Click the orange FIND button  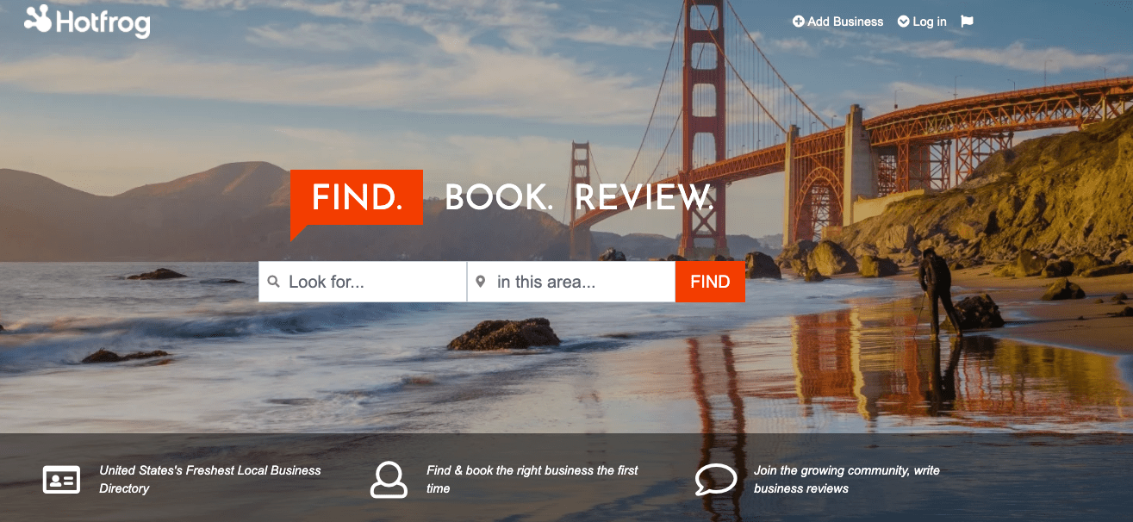pyautogui.click(x=710, y=282)
